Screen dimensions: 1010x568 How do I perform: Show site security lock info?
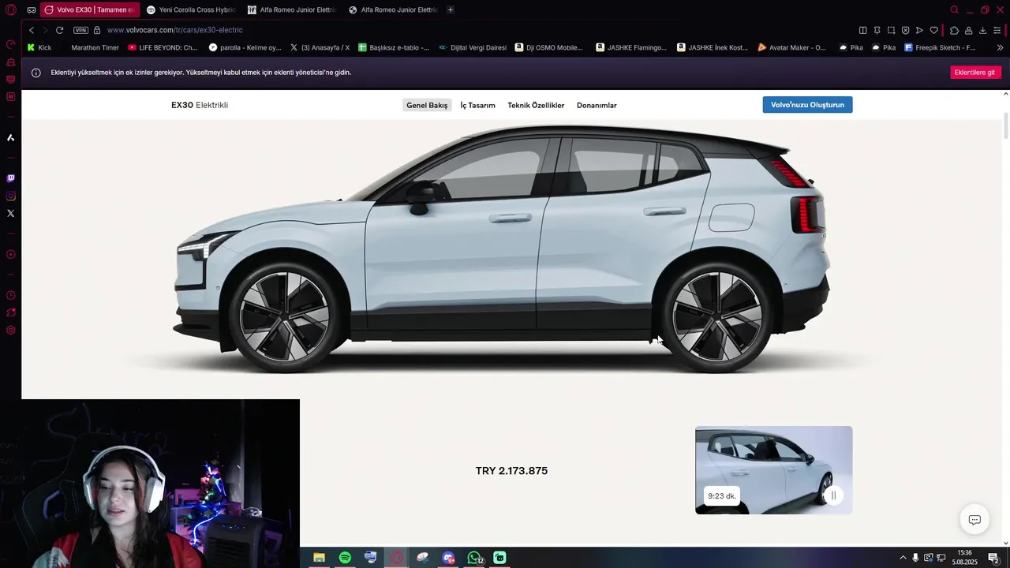(x=97, y=30)
